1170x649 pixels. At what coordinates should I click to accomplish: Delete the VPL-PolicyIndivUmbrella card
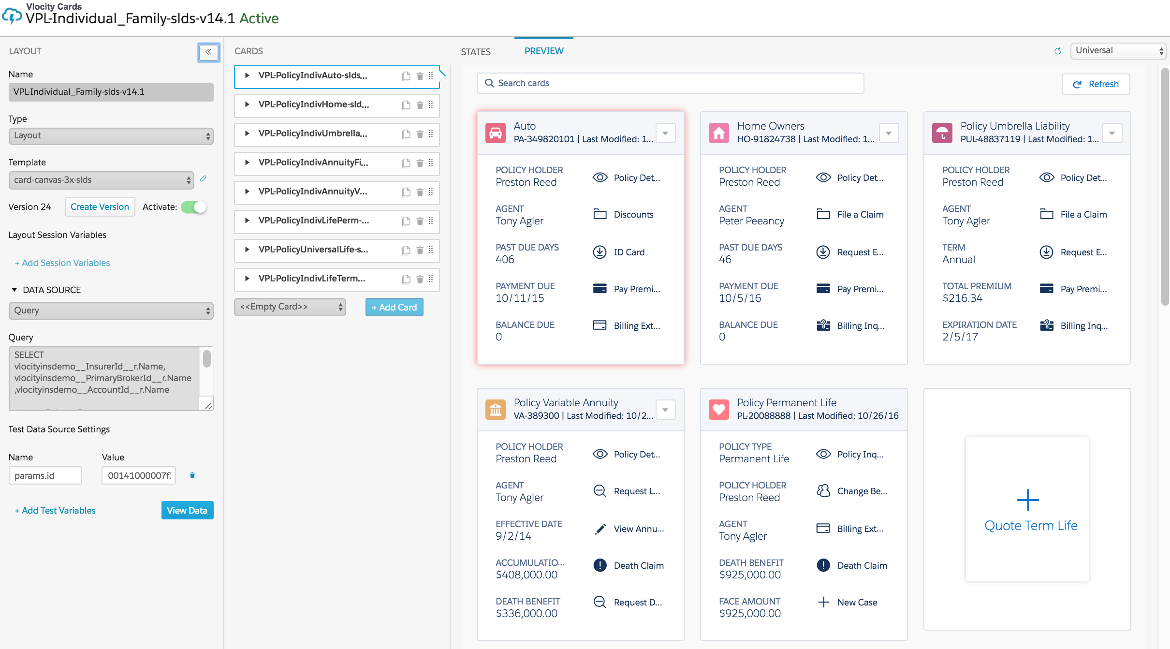pyautogui.click(x=420, y=134)
